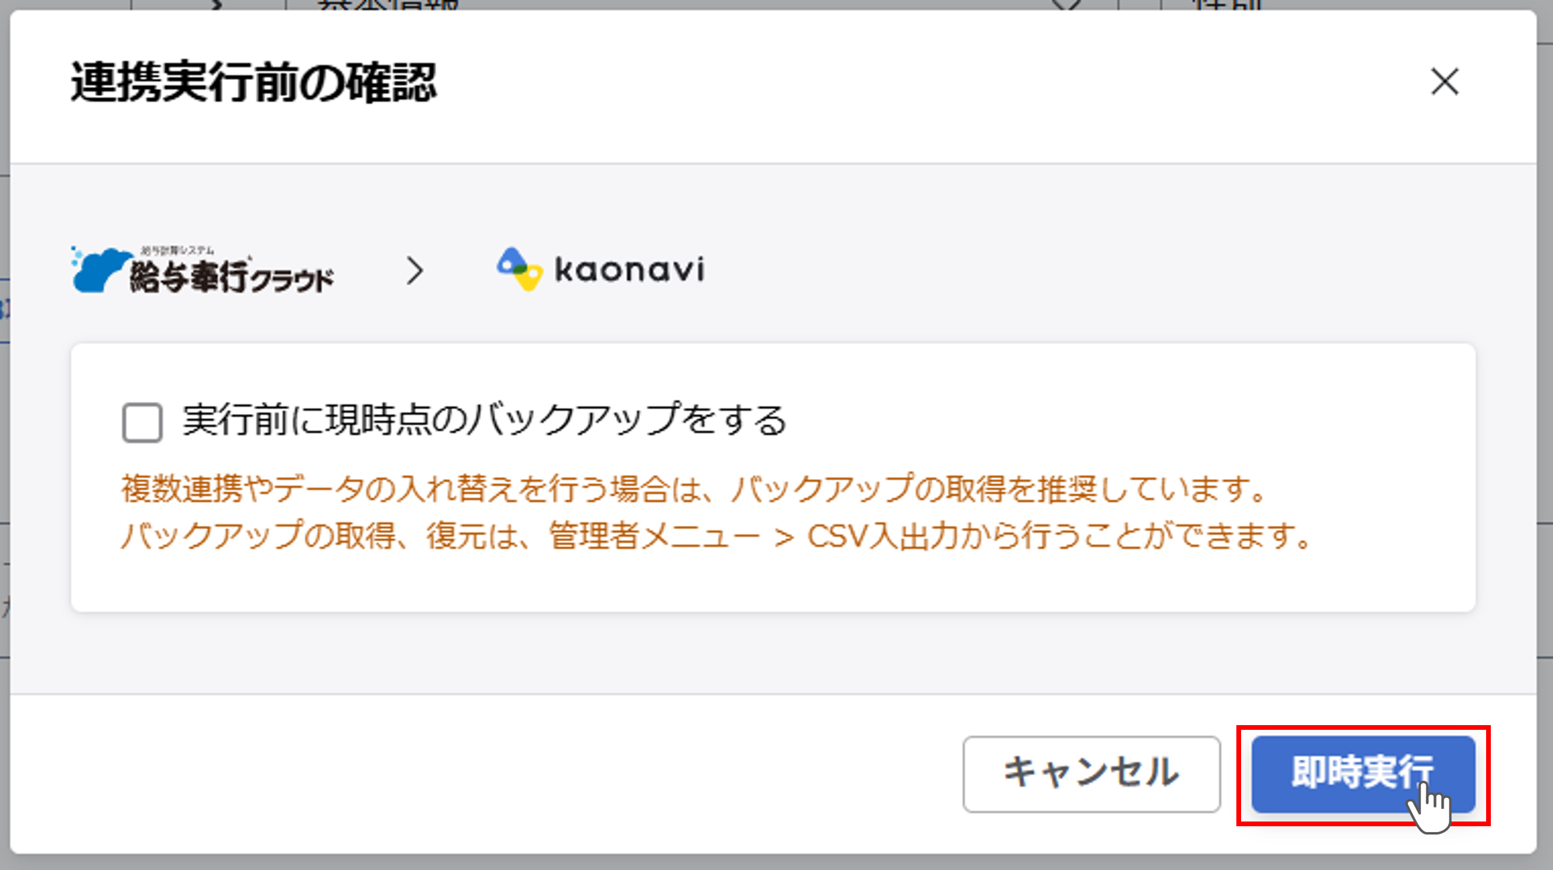Click the kaonavi logo

pyautogui.click(x=601, y=269)
